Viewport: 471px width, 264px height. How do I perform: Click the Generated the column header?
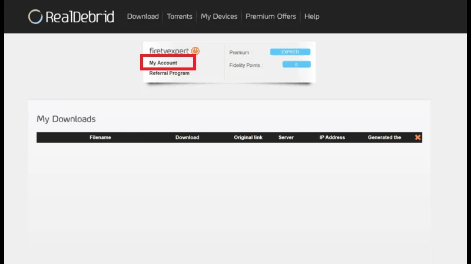pyautogui.click(x=384, y=137)
